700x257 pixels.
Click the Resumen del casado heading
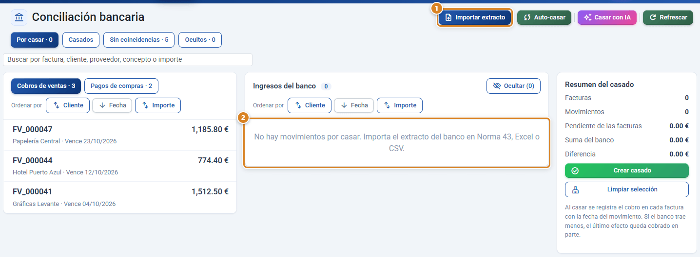coord(600,85)
